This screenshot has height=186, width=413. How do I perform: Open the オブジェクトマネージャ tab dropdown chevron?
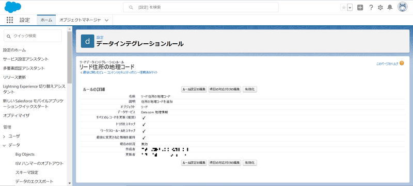point(107,20)
